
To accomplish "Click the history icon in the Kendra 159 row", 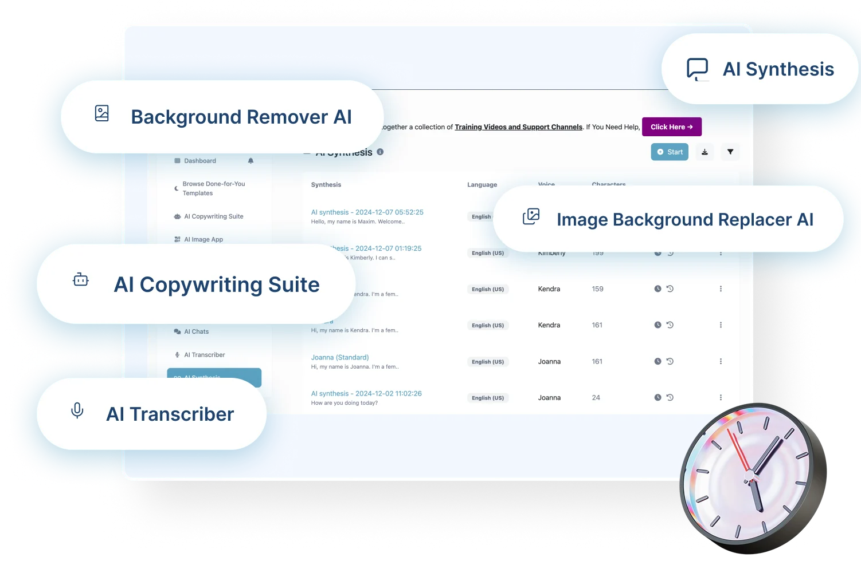I will (670, 289).
